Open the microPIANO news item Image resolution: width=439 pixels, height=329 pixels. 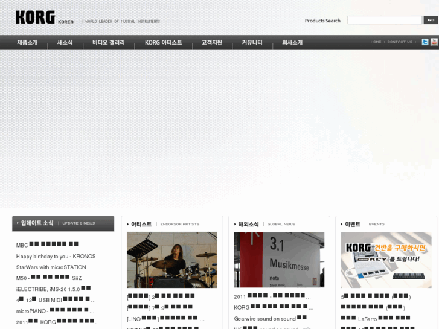coord(55,311)
